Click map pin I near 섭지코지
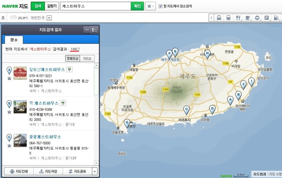Screen dimensions: 282x178 click(252, 82)
